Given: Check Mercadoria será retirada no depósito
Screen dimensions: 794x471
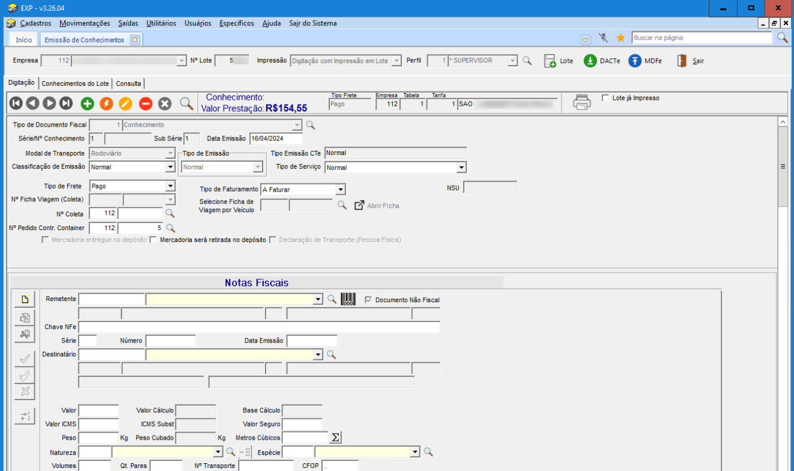Looking at the screenshot, I should tap(153, 240).
